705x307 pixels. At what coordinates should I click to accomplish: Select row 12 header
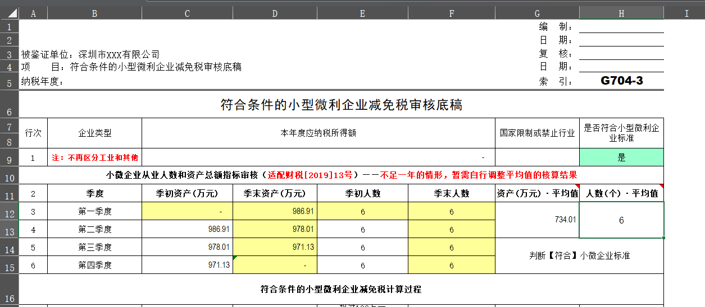click(x=10, y=211)
